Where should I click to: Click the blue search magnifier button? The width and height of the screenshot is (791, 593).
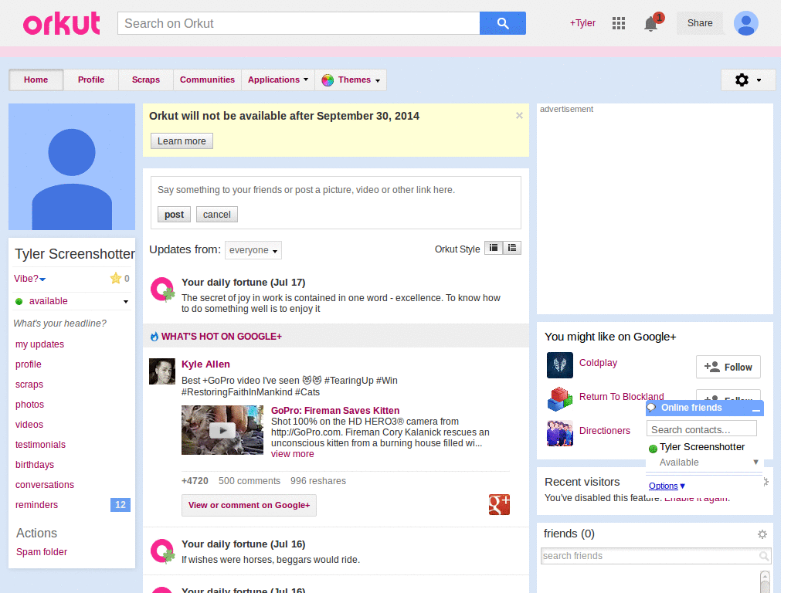[502, 23]
